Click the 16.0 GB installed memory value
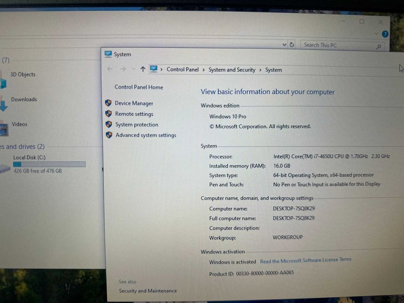 click(x=281, y=166)
